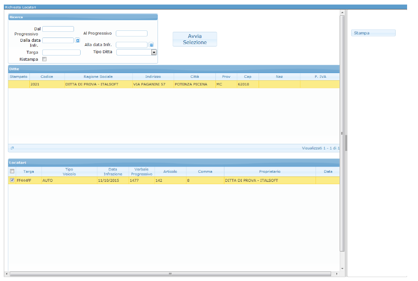Click right arrow of horizontal scrollbar
This screenshot has width=418, height=281.
coord(337,274)
